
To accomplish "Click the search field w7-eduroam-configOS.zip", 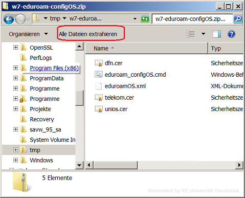I will tap(192, 19).
